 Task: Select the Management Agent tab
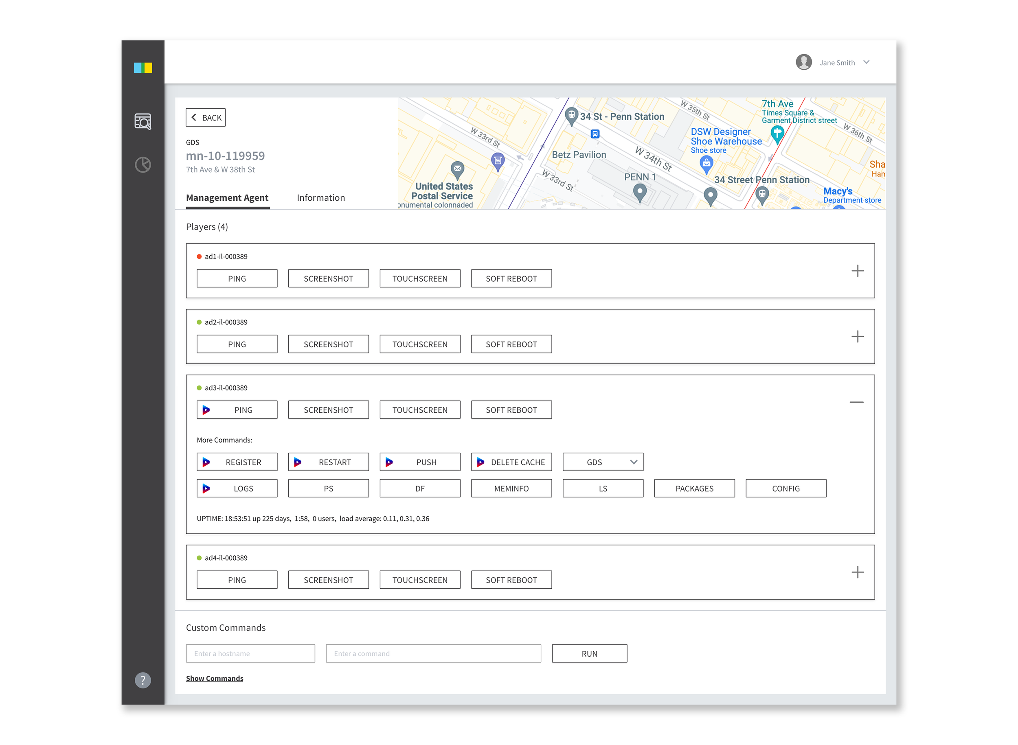227,197
